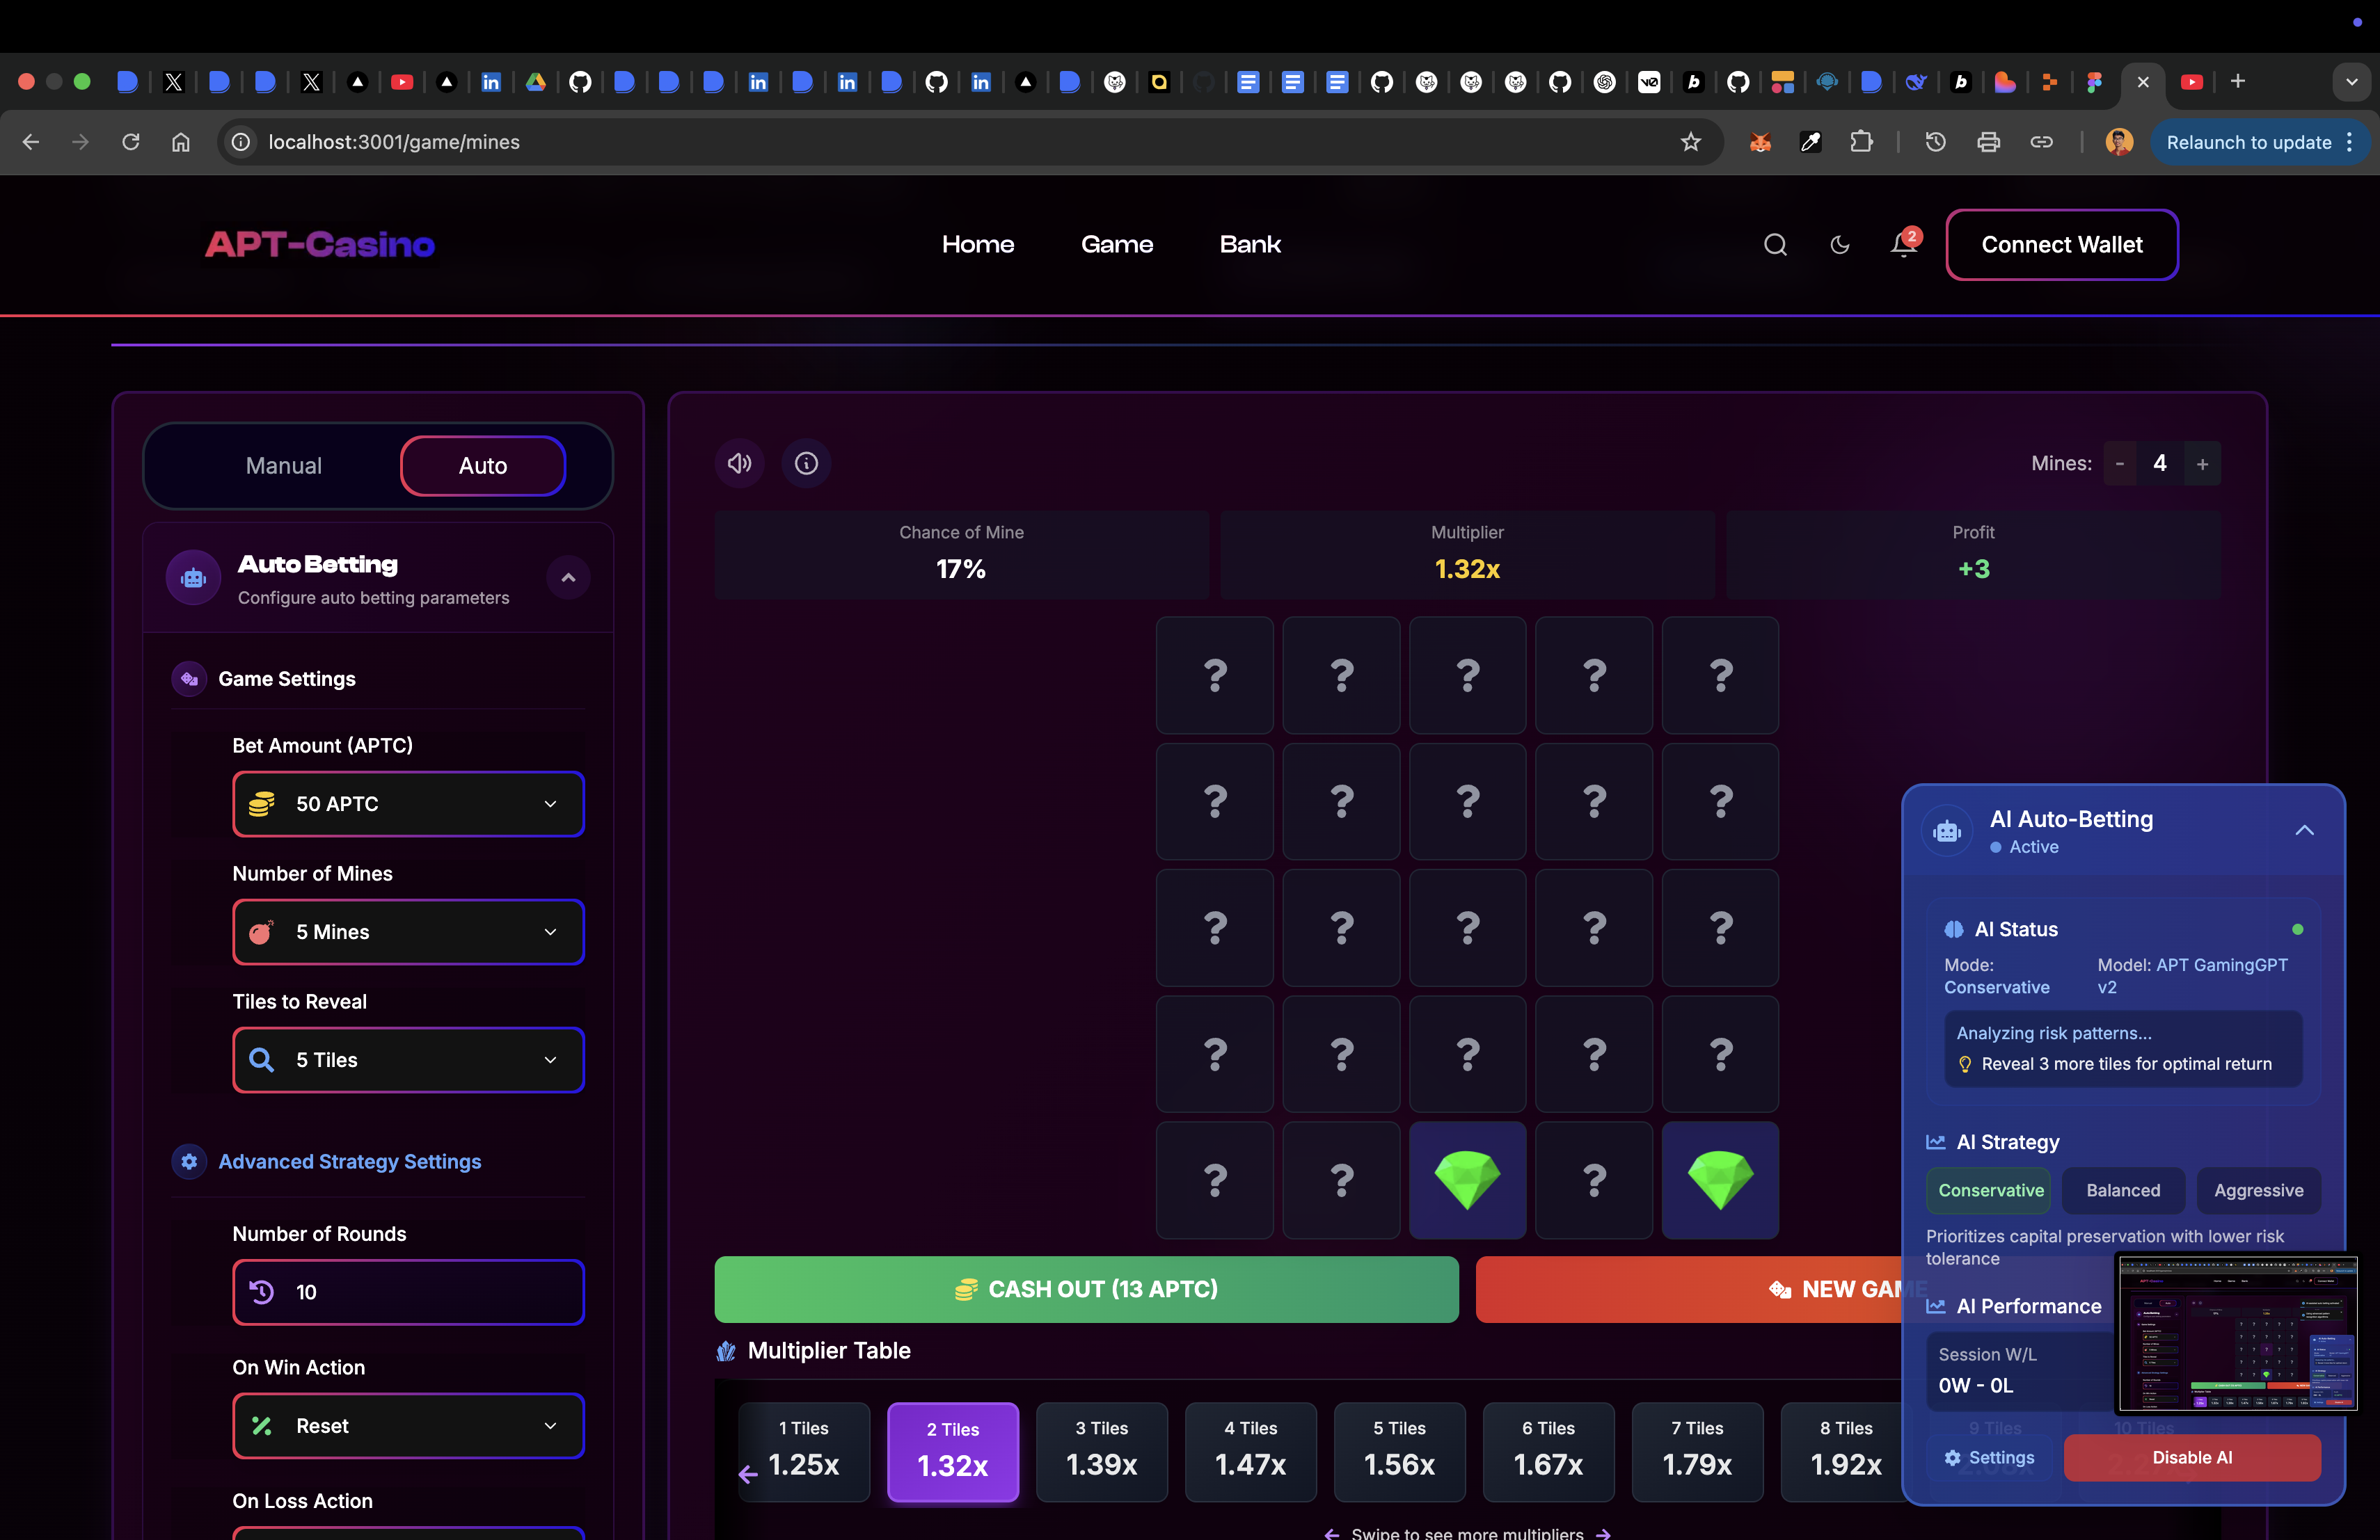Open browser extensions puzzle icon

pyautogui.click(x=1861, y=142)
